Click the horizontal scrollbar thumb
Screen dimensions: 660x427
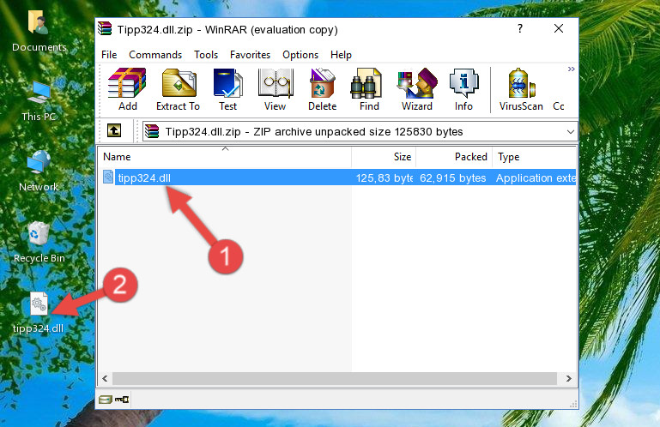(335, 378)
